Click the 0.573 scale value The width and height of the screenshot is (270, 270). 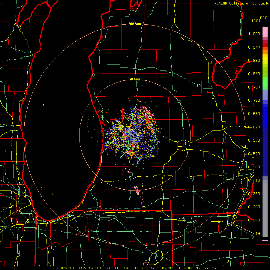point(254,140)
